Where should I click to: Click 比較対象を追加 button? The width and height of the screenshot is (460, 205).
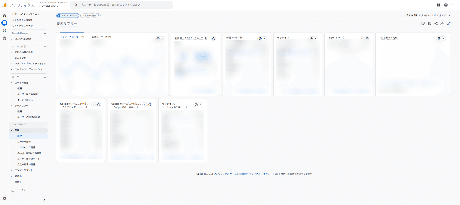pos(91,15)
